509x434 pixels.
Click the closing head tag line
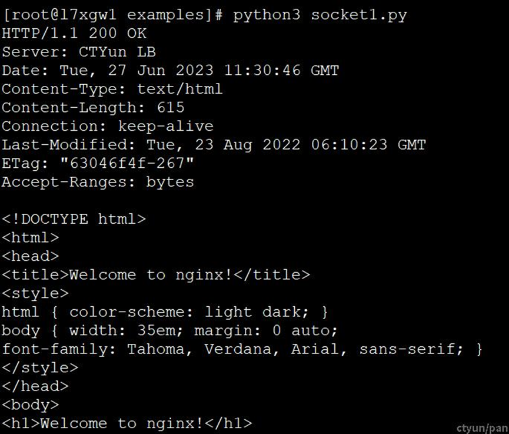(35, 386)
